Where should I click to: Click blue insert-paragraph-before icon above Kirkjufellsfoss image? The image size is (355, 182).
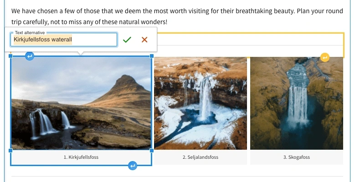click(30, 56)
